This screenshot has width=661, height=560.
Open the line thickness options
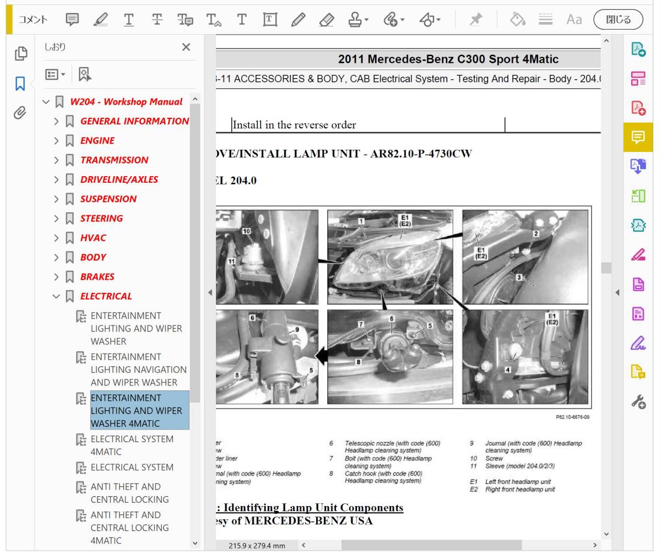point(546,20)
